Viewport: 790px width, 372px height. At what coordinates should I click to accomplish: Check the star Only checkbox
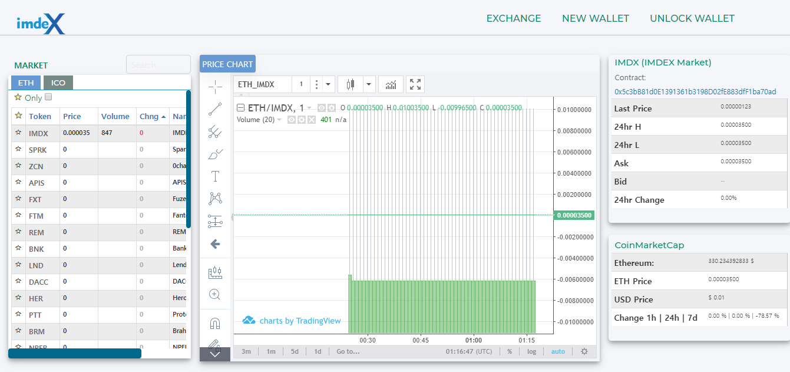coord(49,97)
